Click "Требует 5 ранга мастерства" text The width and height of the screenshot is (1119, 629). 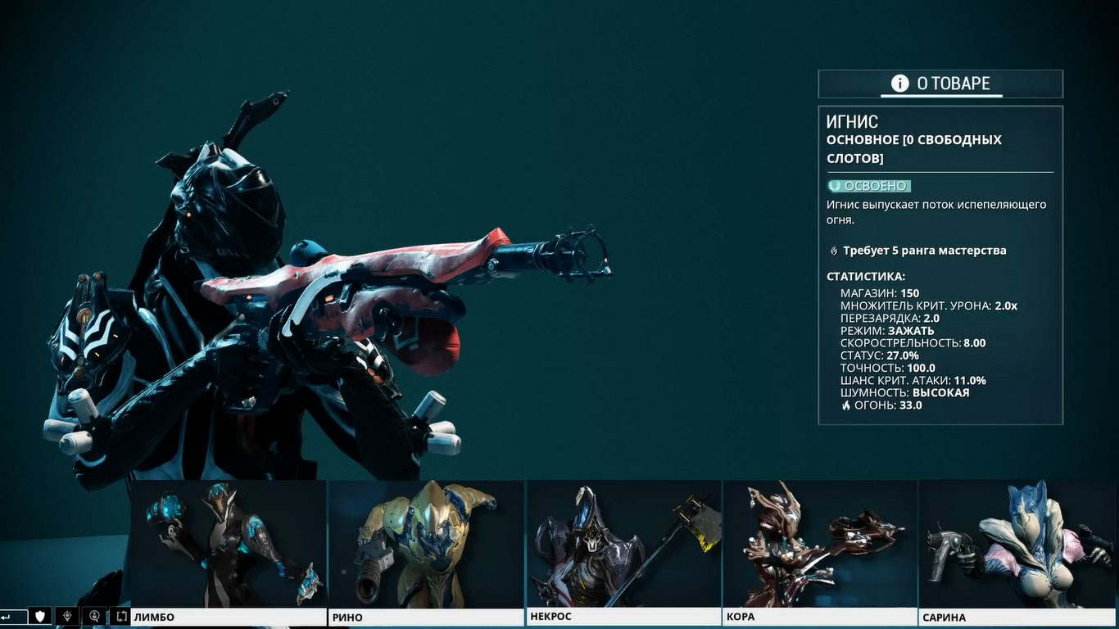point(925,251)
